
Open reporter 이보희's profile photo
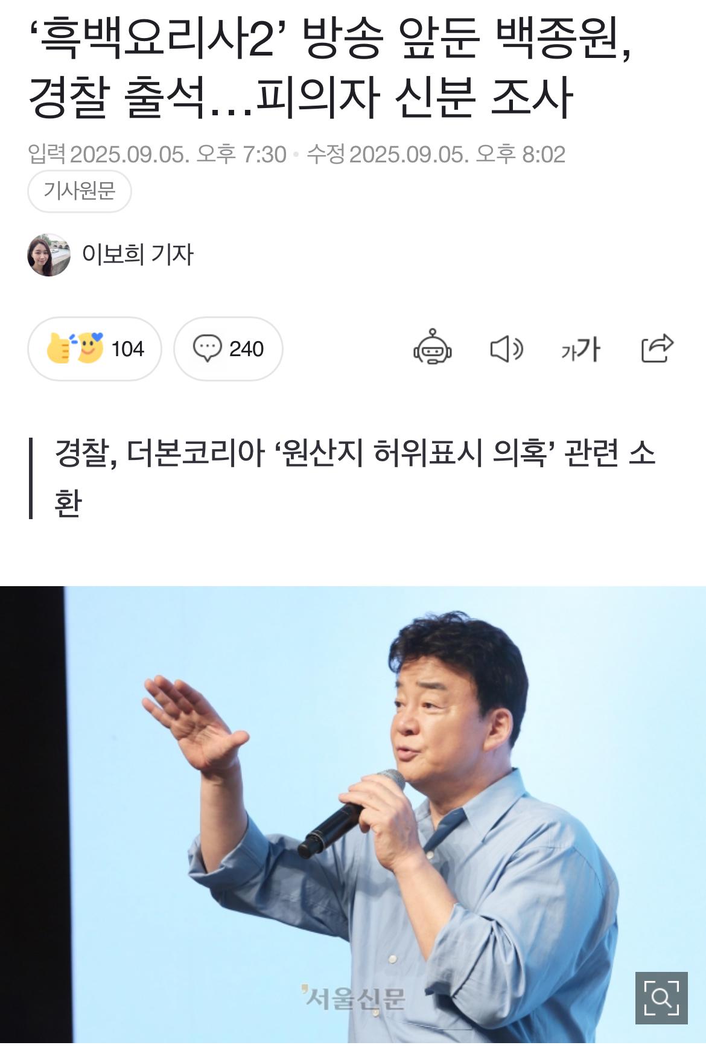point(49,255)
